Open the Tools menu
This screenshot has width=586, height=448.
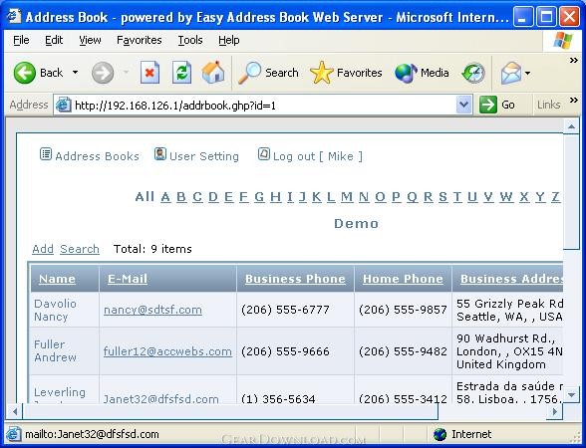tap(190, 40)
